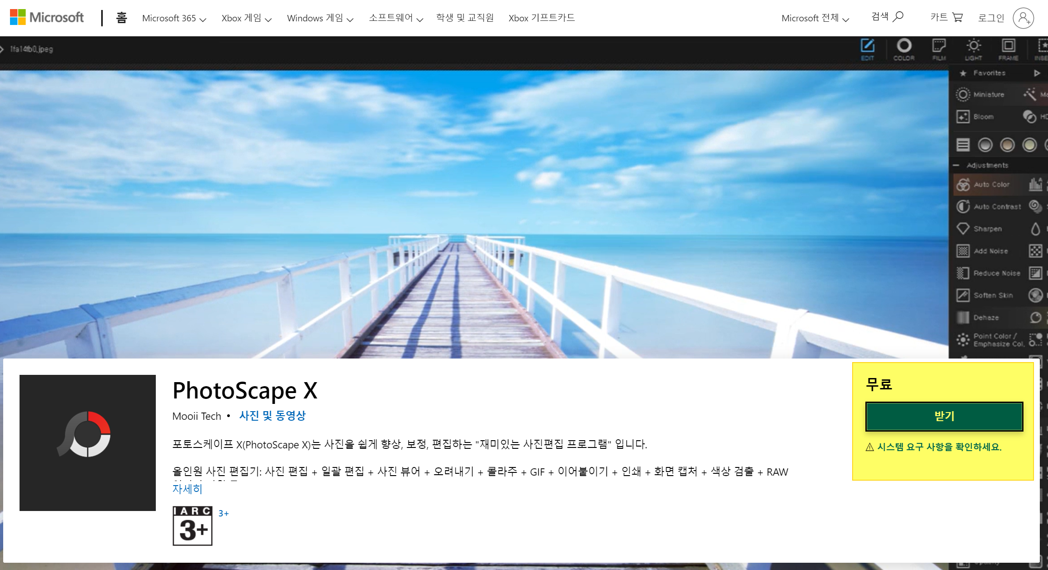Choose the Bloom effect
Viewport: 1048px width, 570px height.
click(975, 117)
